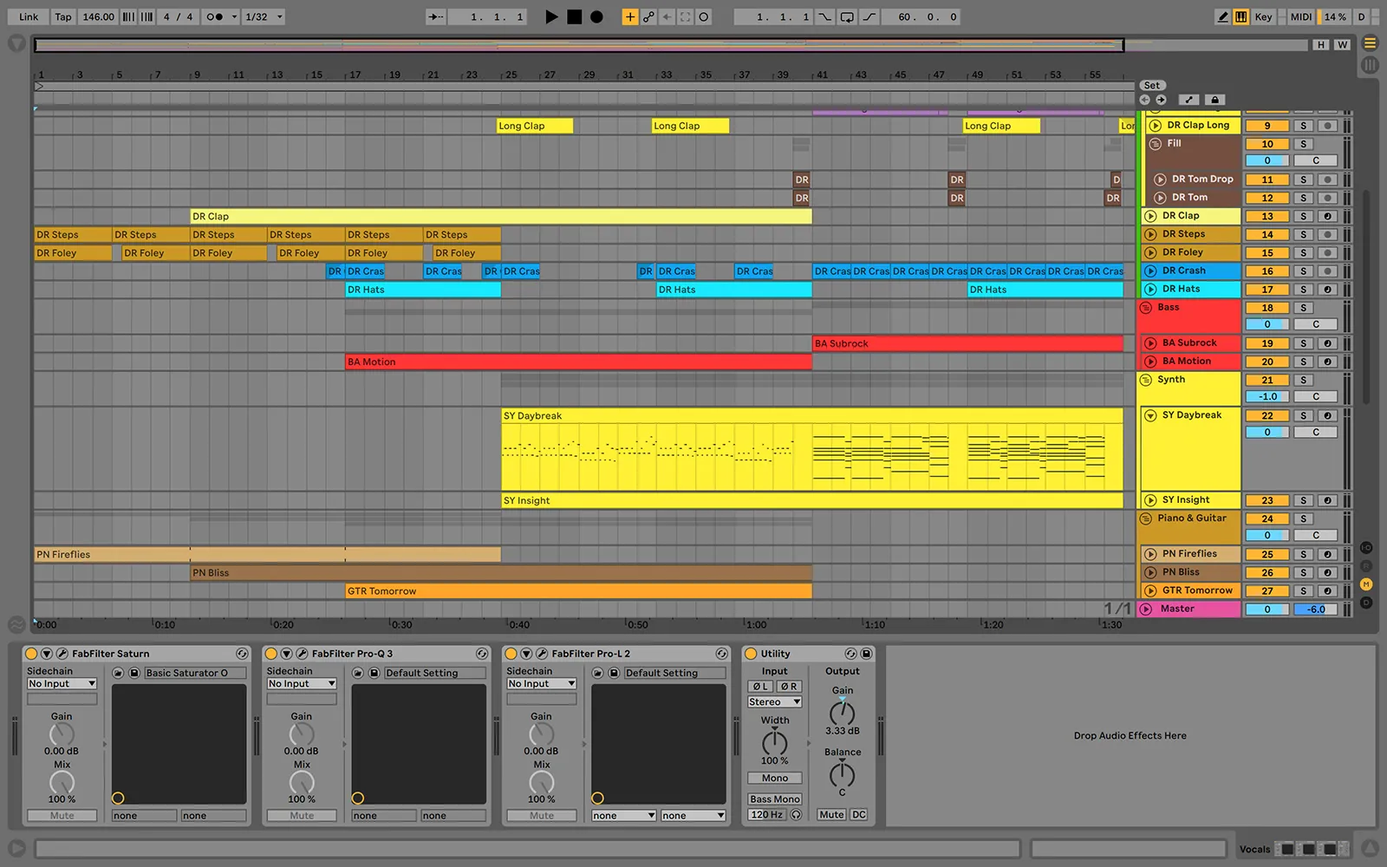Image resolution: width=1387 pixels, height=867 pixels.
Task: Start playback with the Play button
Action: coord(551,16)
